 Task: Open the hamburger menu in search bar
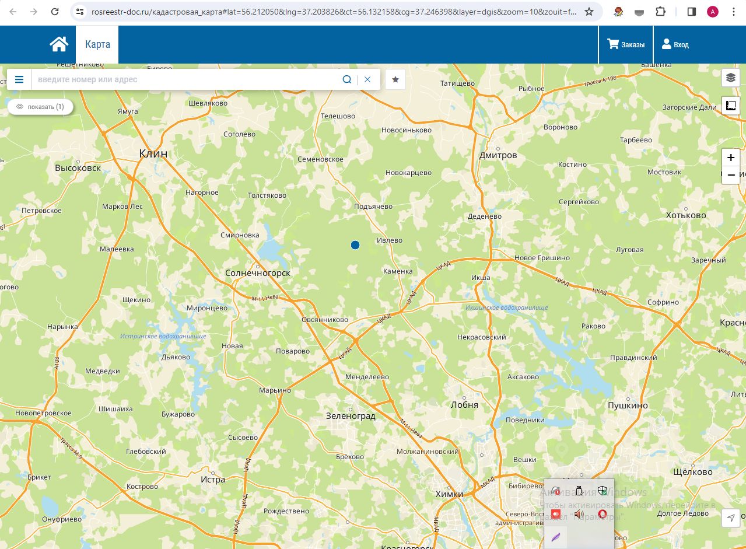19,79
